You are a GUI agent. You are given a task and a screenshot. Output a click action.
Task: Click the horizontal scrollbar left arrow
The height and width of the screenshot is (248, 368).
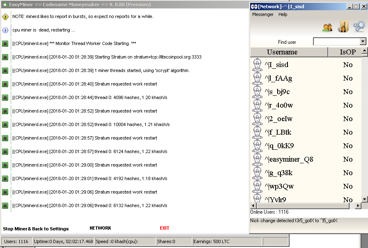click(253, 206)
